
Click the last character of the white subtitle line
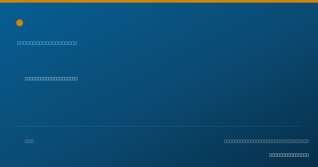click(76, 78)
